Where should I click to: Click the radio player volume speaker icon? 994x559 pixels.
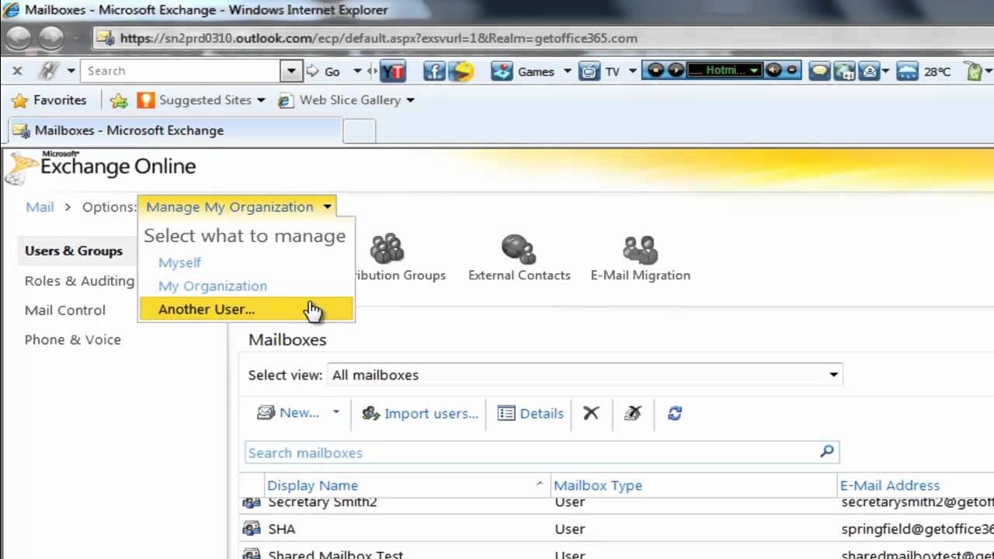click(x=773, y=71)
